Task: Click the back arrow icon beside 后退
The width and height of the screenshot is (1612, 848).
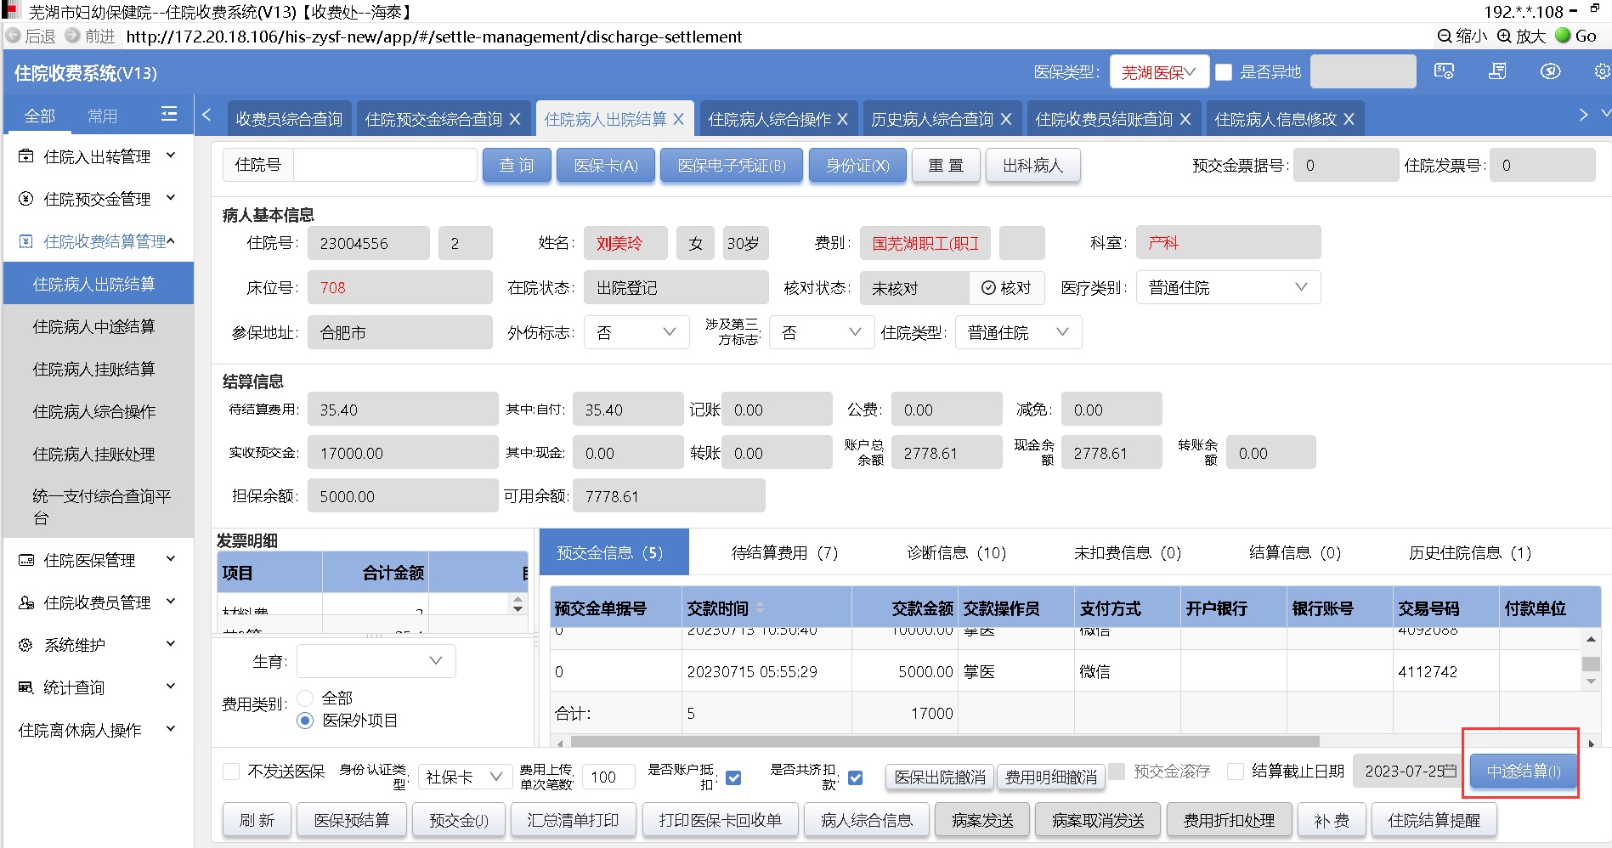Action: pos(14,36)
